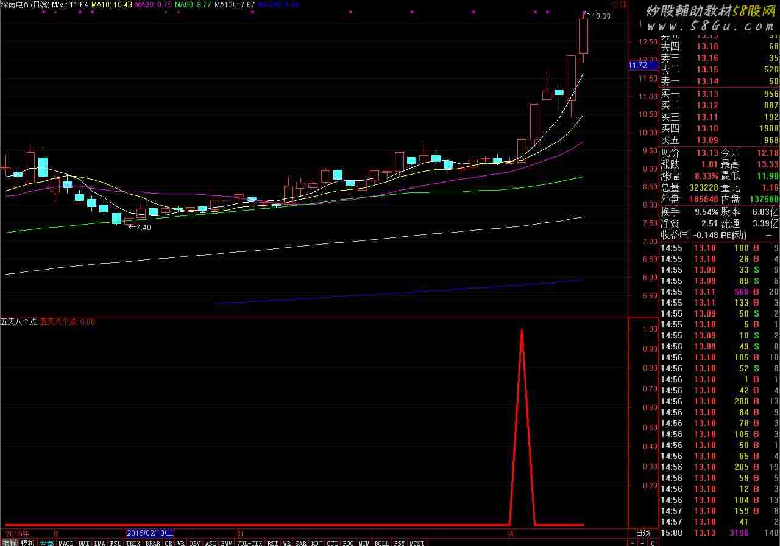Click month 3 marker on timeline

click(x=241, y=533)
